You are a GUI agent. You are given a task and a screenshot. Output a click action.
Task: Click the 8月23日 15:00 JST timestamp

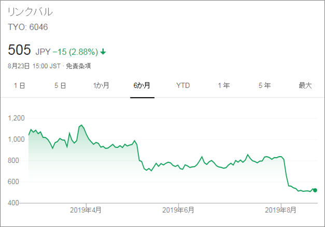click(x=34, y=66)
